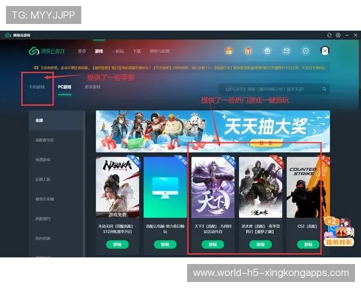Click 秒玩 under the CS2 card
This screenshot has width=361, height=288.
pos(308,244)
